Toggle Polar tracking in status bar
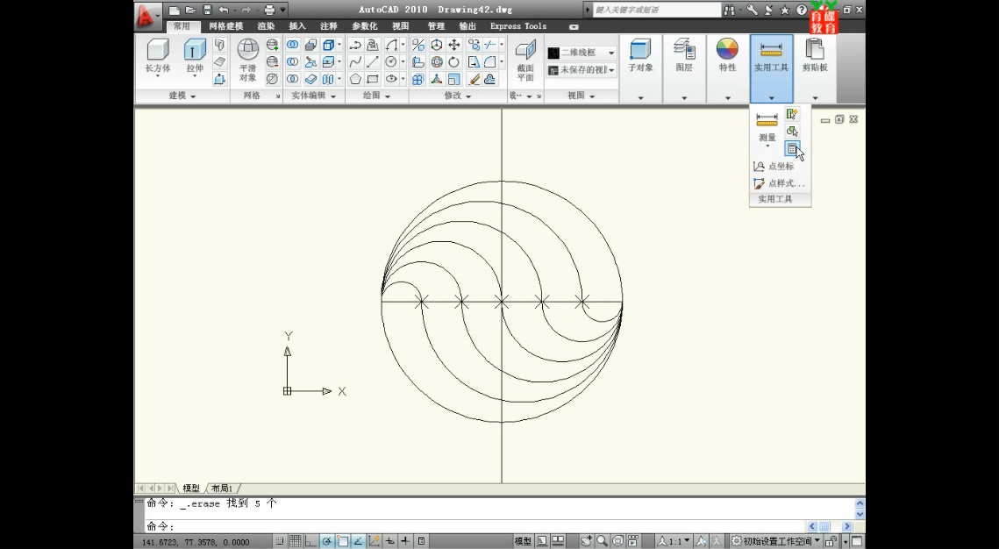999x549 pixels. point(327,541)
